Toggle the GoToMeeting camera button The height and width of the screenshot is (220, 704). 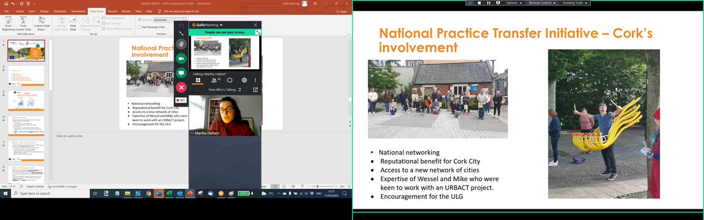tap(181, 59)
